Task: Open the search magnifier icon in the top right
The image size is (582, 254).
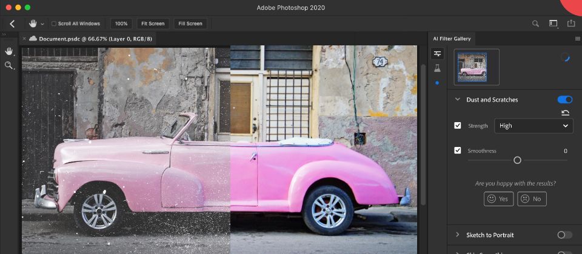Action: tap(536, 24)
